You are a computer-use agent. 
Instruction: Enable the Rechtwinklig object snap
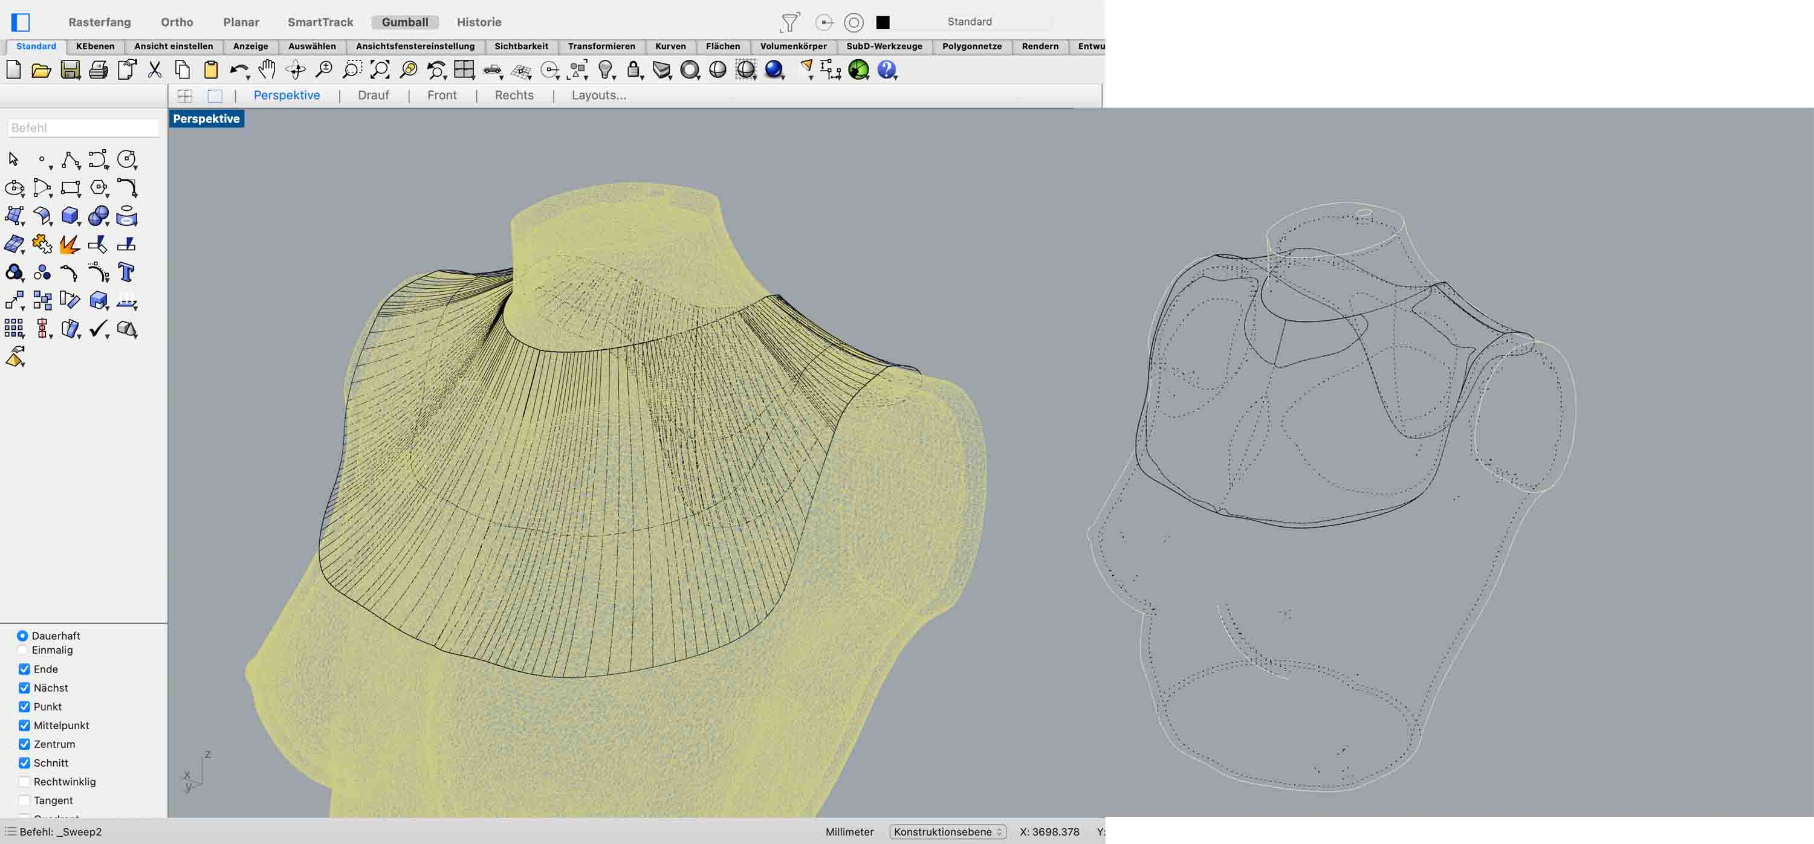point(25,781)
